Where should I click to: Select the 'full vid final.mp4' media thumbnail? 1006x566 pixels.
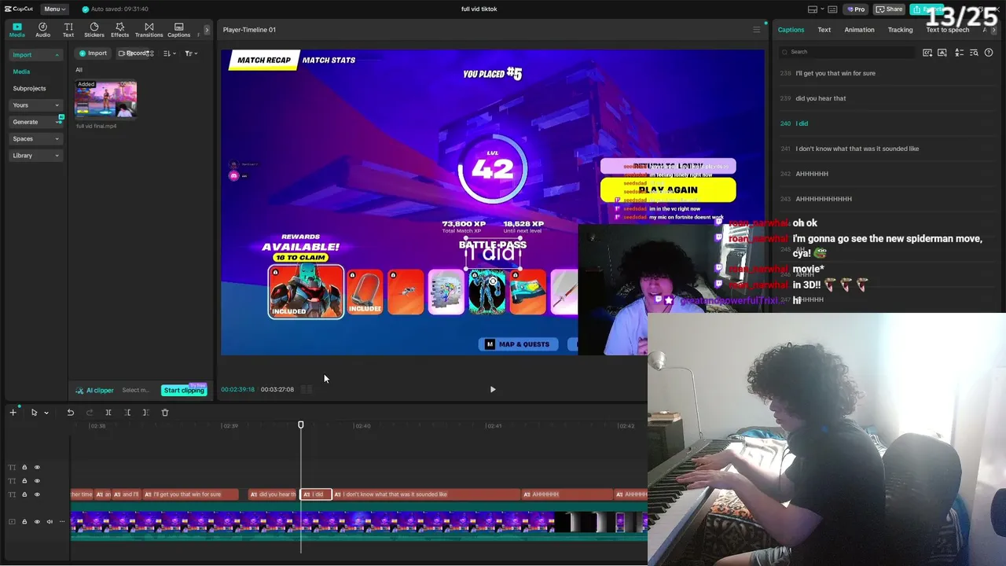[x=105, y=99]
